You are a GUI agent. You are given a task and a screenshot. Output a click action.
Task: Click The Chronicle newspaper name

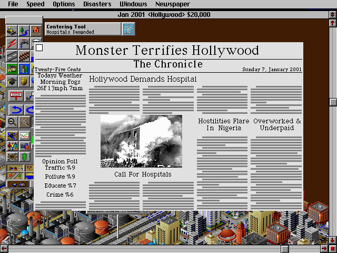(x=168, y=64)
